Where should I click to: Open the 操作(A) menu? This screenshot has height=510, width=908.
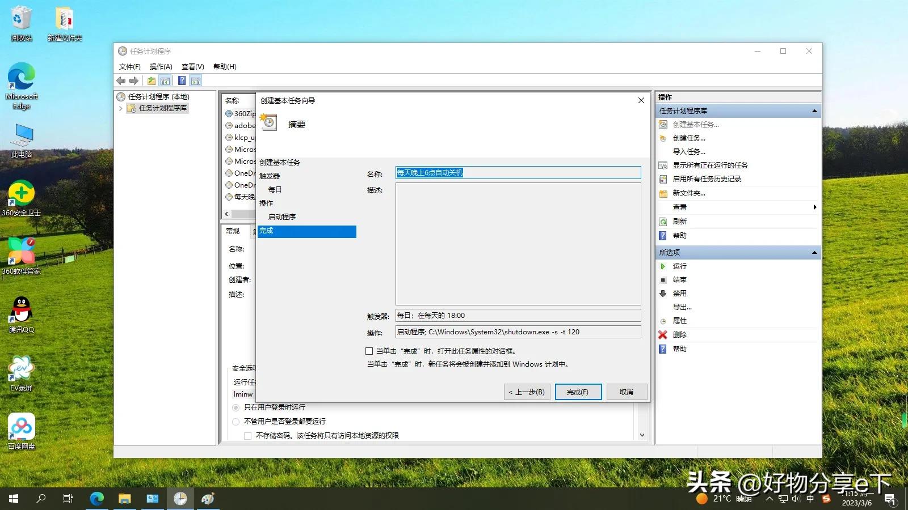click(x=161, y=66)
